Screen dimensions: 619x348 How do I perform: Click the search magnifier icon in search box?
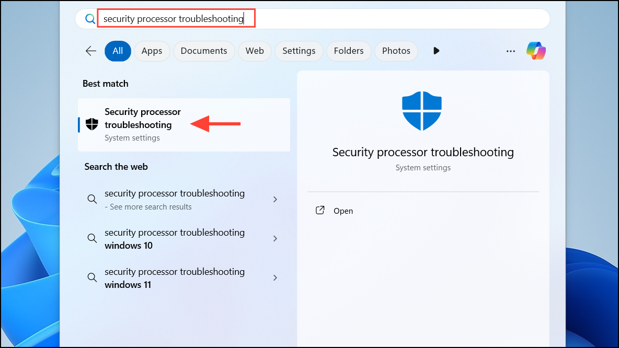[x=90, y=18]
